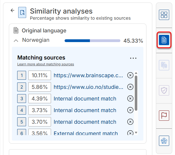The image size is (175, 155).
Task: Click the back arrow next to Similarity analyses
Action: [x=12, y=11]
